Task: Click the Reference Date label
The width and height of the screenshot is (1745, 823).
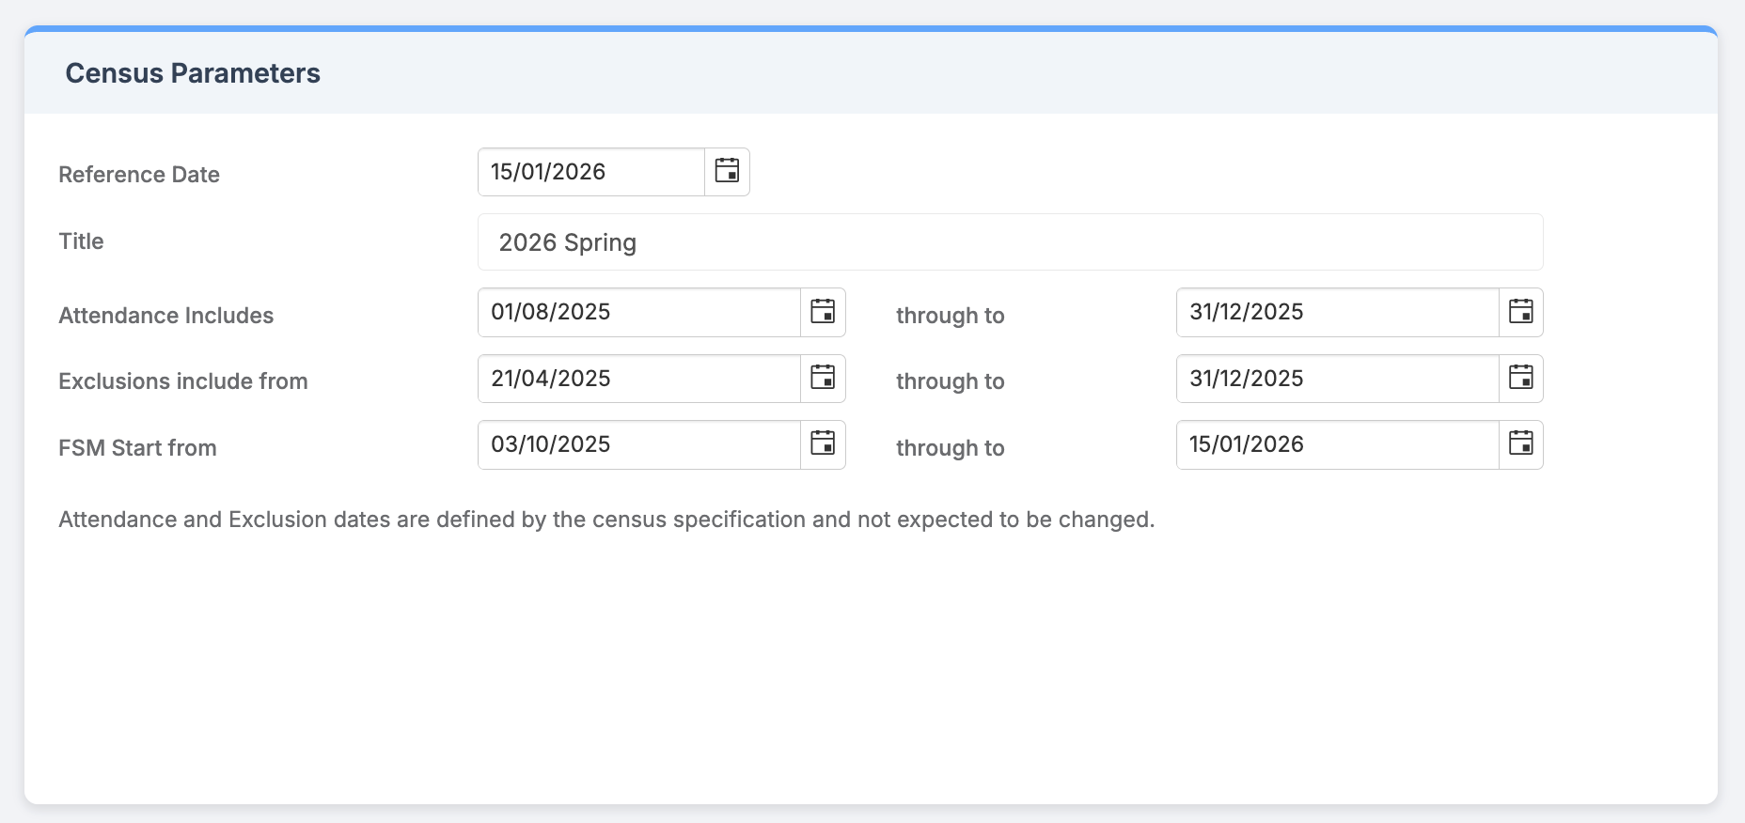Action: point(139,175)
